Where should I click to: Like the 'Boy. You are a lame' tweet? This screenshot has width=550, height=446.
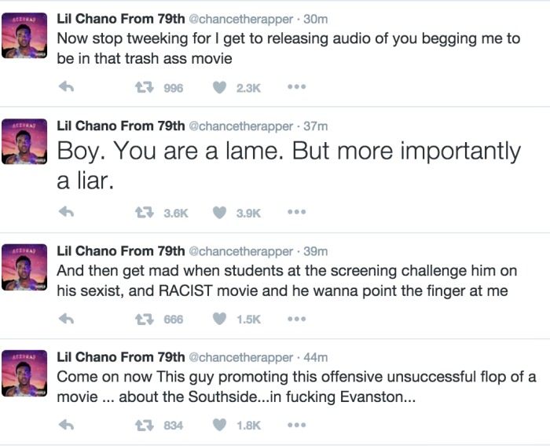(221, 212)
